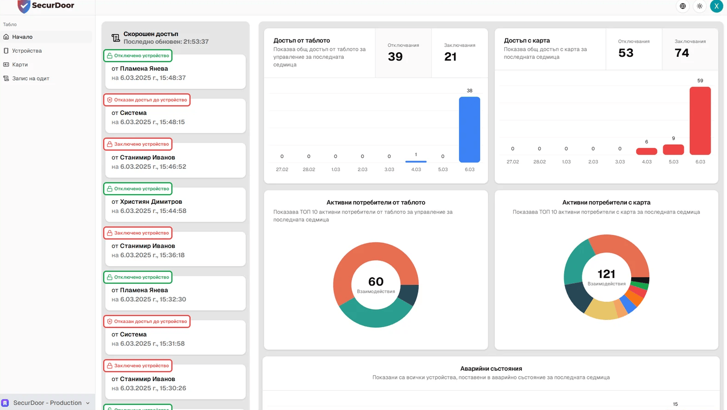This screenshot has width=727, height=410.
Task: Click the red 5.03 bar in Достъп с карта
Action: 673,150
